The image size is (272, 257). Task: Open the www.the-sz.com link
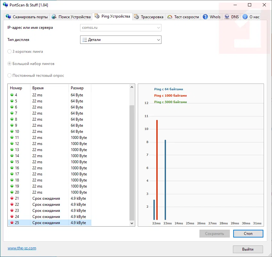pyautogui.click(x=22, y=248)
